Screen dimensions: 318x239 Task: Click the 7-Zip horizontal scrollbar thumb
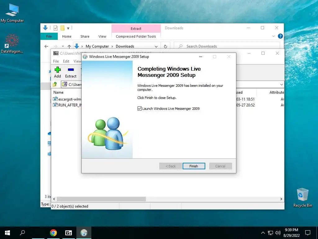coord(101,199)
